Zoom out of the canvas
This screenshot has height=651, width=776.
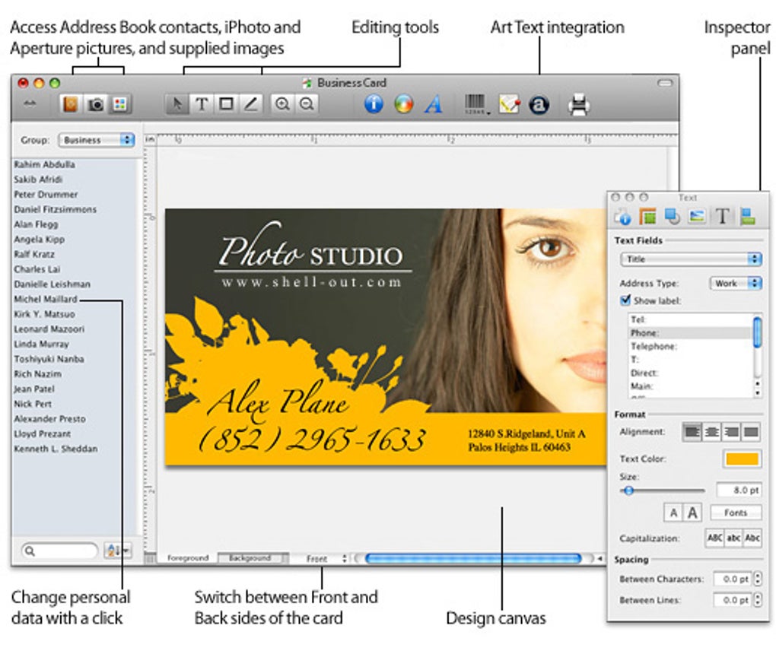307,104
